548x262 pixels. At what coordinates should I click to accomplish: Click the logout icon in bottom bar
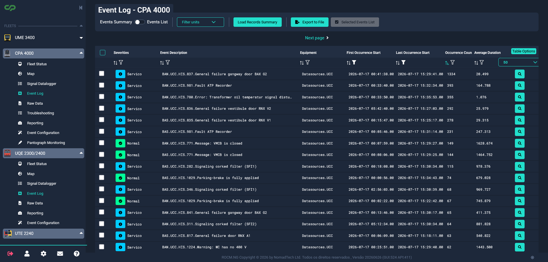10,253
